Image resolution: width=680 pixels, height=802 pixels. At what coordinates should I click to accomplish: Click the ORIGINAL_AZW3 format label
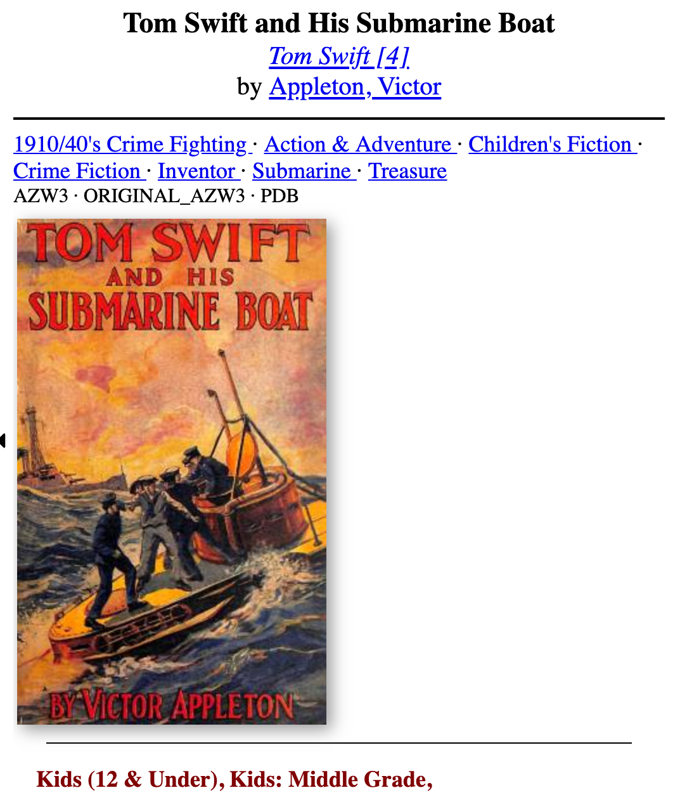(164, 196)
